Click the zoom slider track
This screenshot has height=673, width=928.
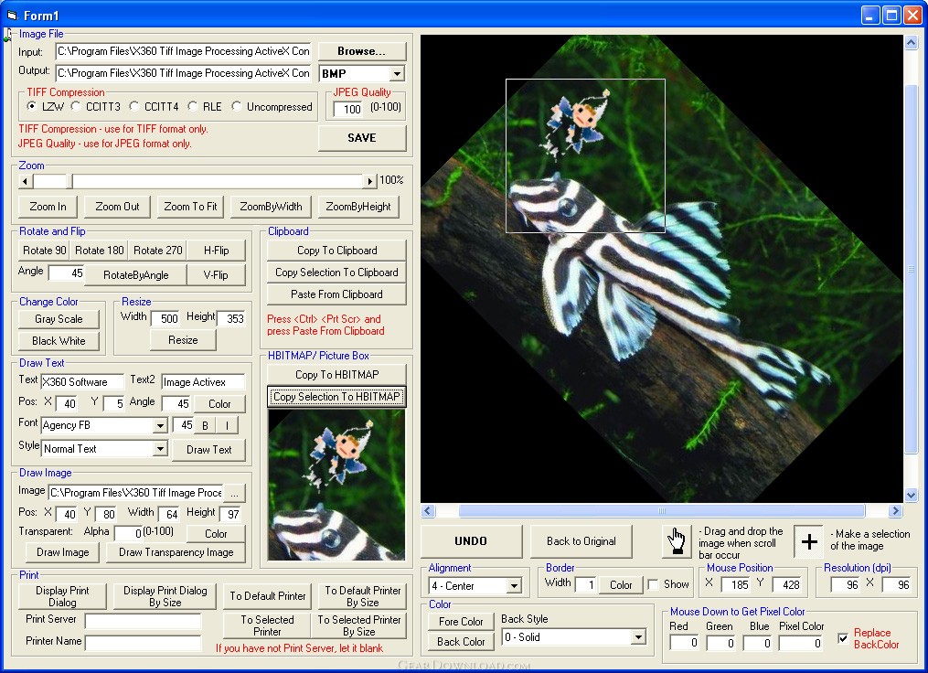click(x=219, y=182)
